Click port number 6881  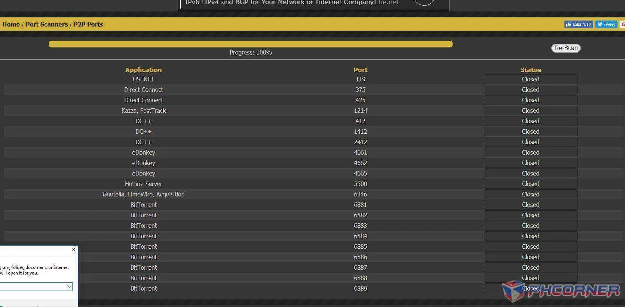click(x=361, y=205)
